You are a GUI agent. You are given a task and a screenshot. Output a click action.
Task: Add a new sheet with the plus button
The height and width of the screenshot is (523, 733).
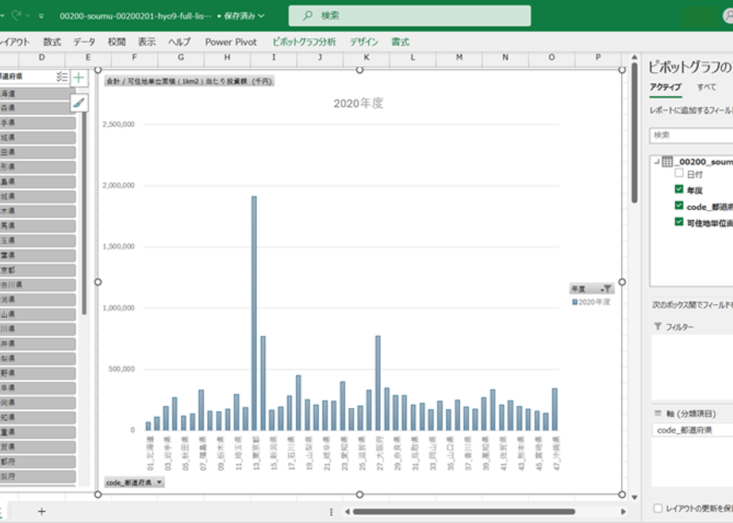(41, 512)
